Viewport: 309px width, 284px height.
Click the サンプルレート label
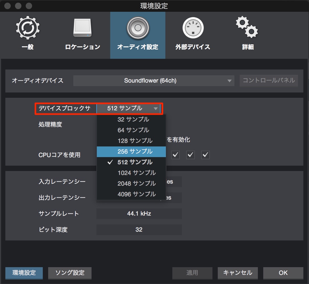[59, 214]
